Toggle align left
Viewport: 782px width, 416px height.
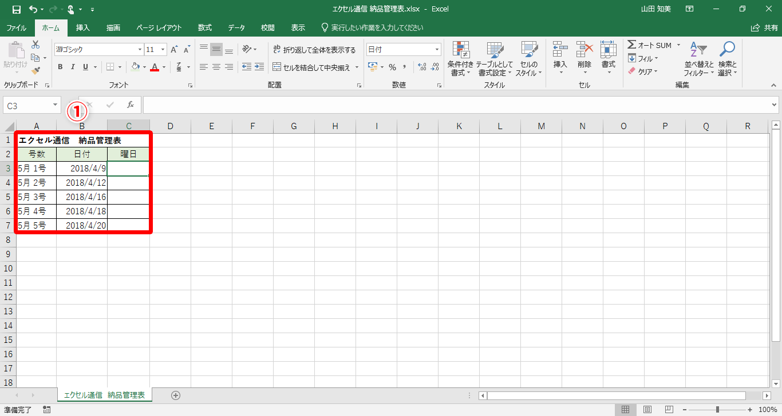click(x=203, y=67)
